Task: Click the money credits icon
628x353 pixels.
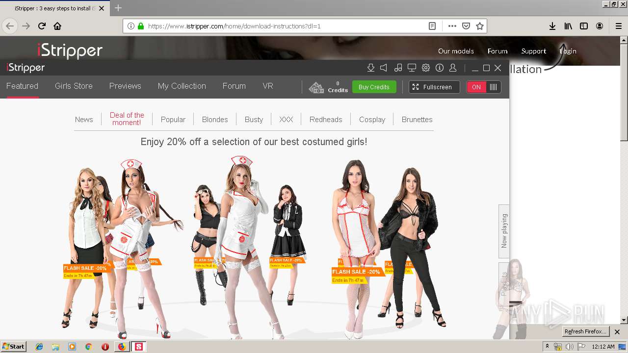Action: 316,87
